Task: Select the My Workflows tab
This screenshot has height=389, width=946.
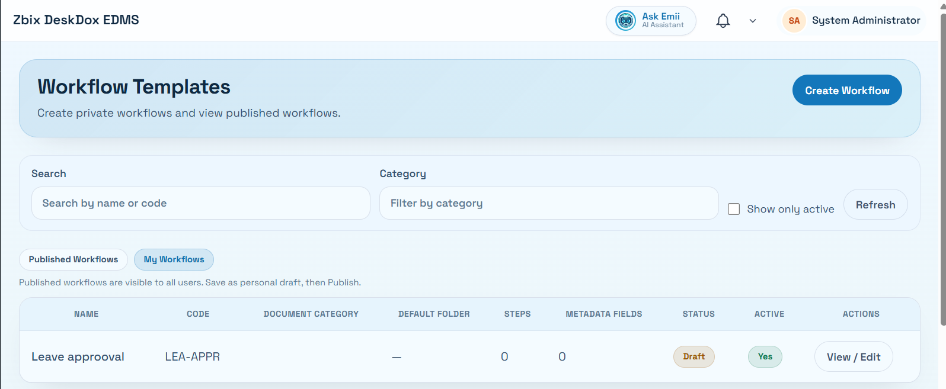Action: (x=174, y=259)
